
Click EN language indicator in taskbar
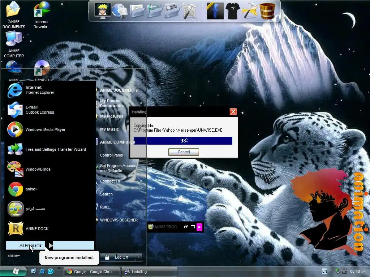click(x=324, y=271)
